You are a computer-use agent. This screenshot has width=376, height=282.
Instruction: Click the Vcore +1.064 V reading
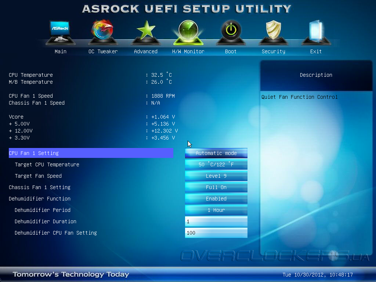pyautogui.click(x=163, y=117)
